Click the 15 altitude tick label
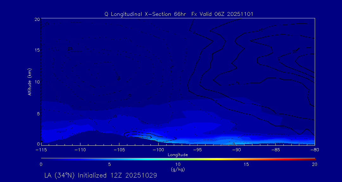 pos(36,50)
